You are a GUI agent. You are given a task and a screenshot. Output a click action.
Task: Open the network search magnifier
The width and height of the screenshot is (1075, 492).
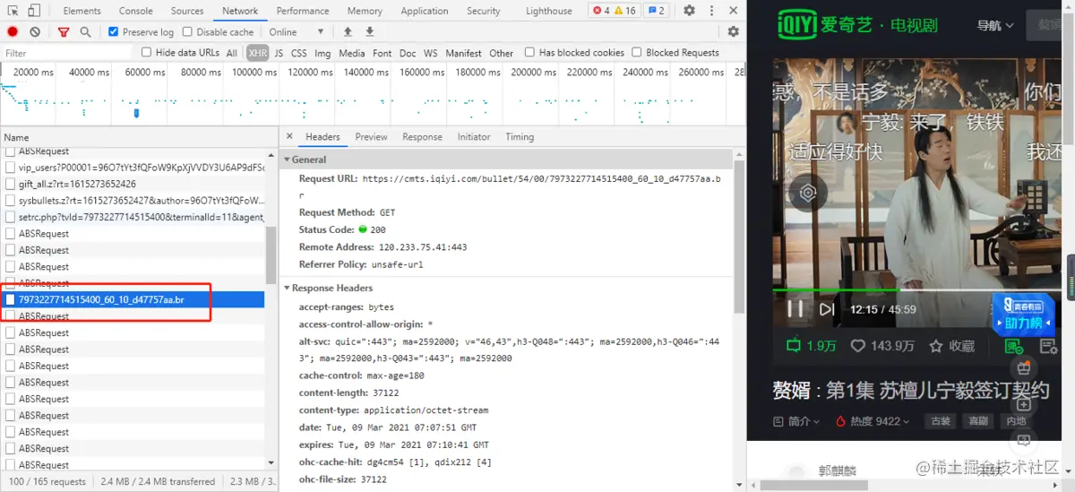(85, 31)
